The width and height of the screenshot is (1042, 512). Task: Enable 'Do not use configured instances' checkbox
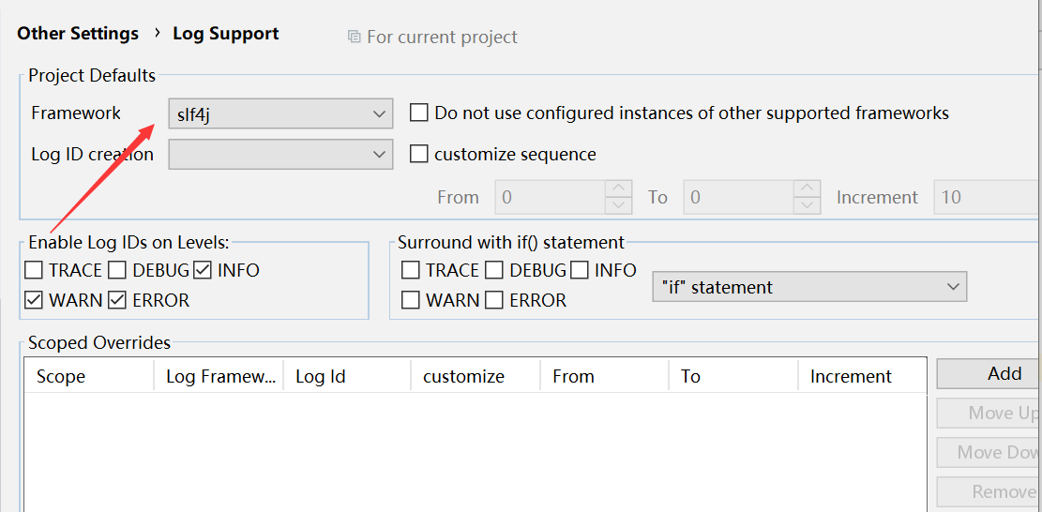click(x=419, y=113)
